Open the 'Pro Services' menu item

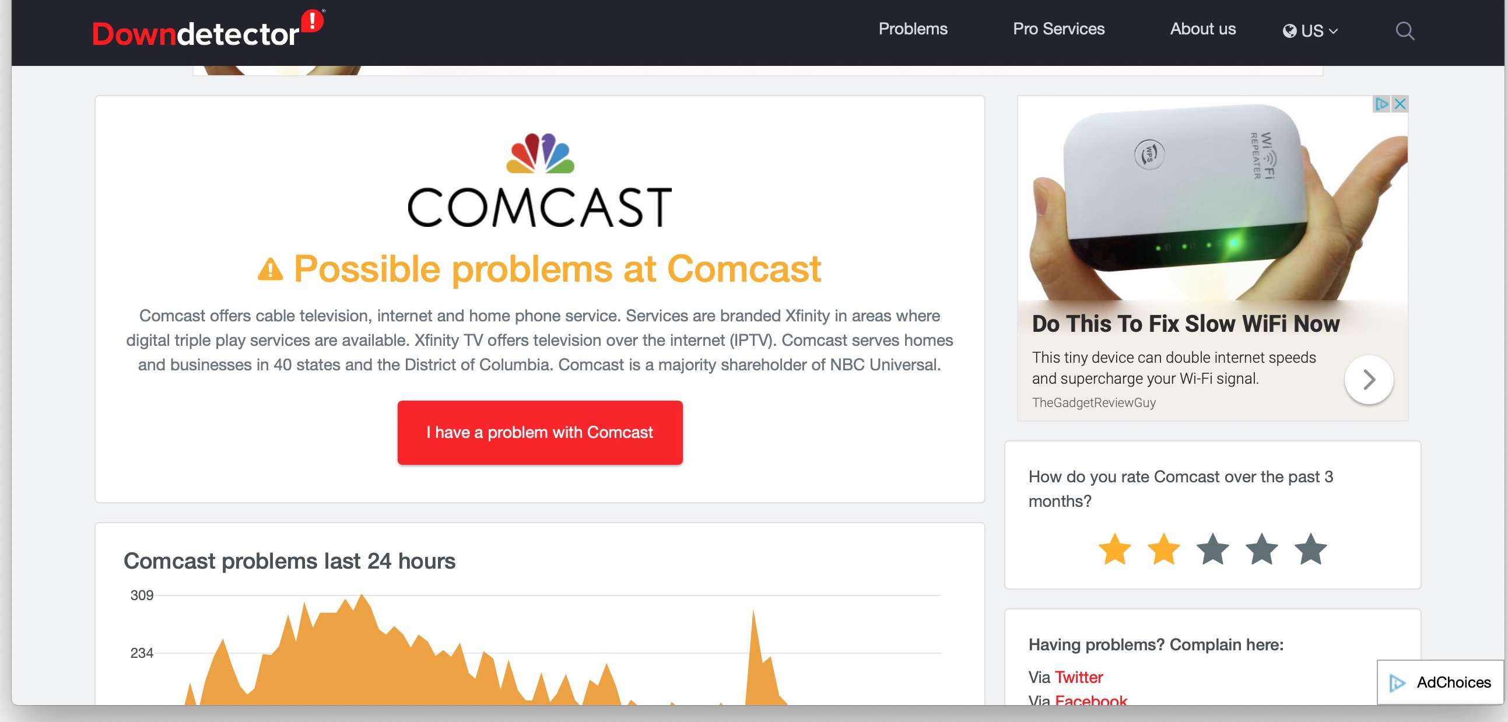click(1059, 29)
